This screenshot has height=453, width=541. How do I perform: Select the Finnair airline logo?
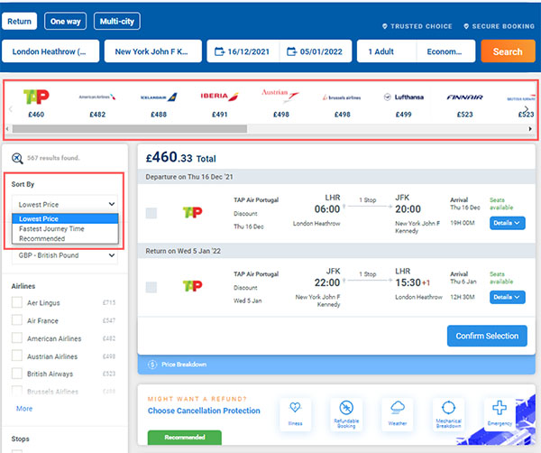point(464,96)
